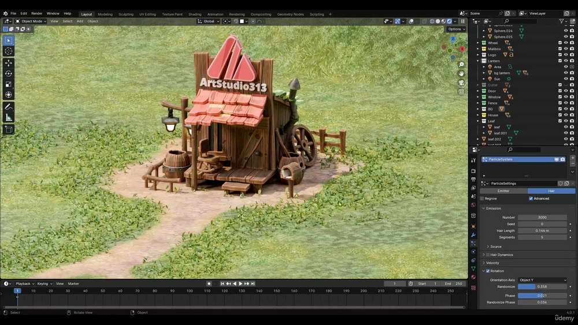
Task: Click the viewport pan hand icon
Action: (461, 73)
